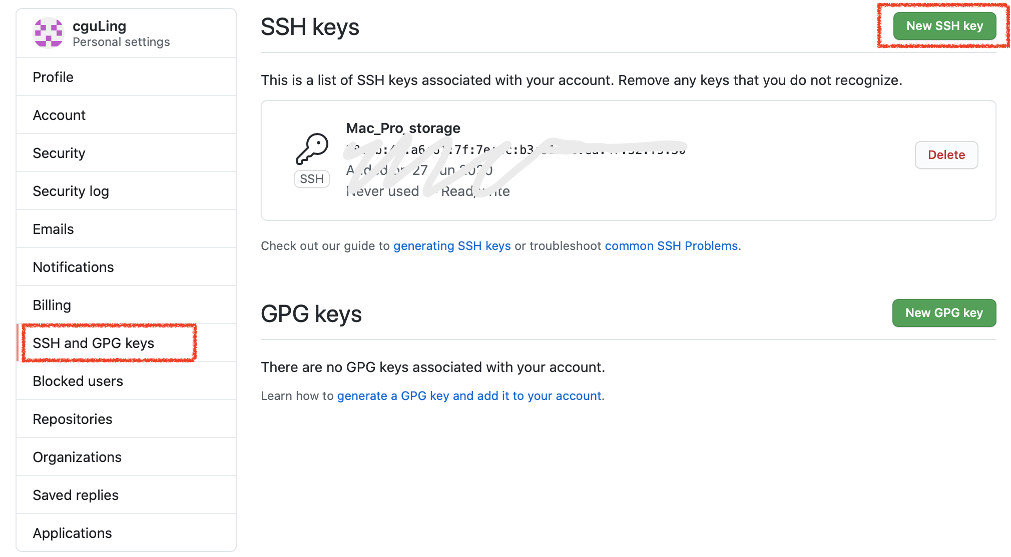
Task: Open the common SSH Problems link
Action: pos(671,246)
